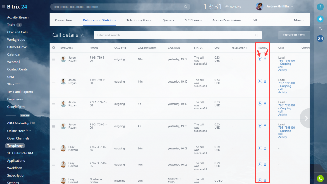Screen dimensions: 327x184
Task: Open Online Store beta item
Action: click(19, 131)
